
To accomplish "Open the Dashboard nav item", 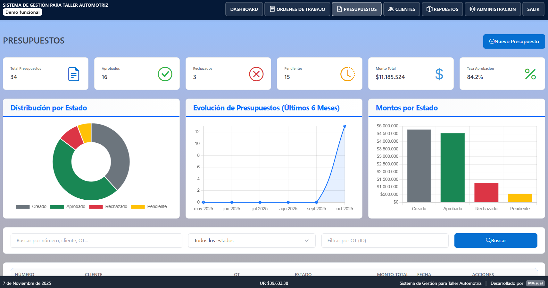I will coord(244,9).
